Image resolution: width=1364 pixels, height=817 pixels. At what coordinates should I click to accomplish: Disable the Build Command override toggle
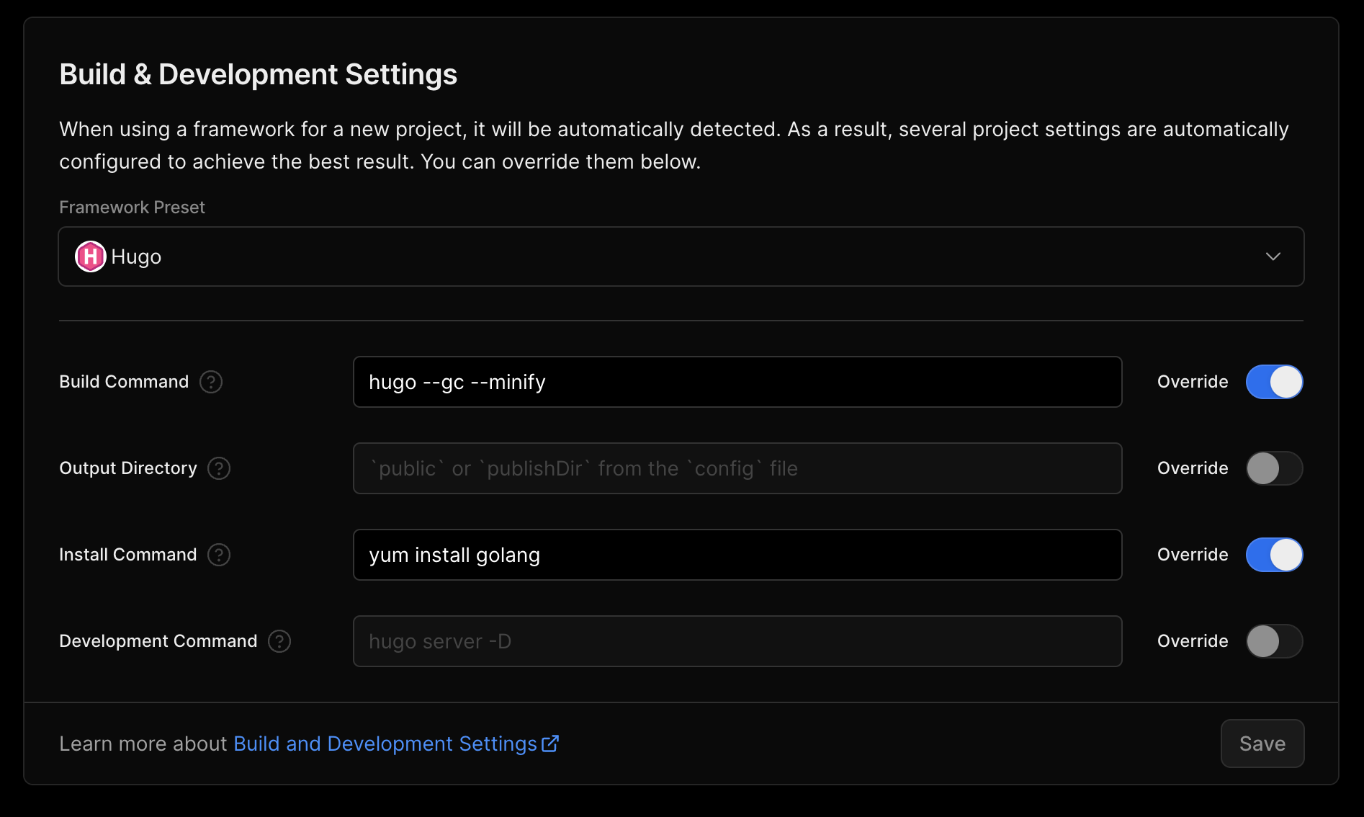pos(1274,382)
